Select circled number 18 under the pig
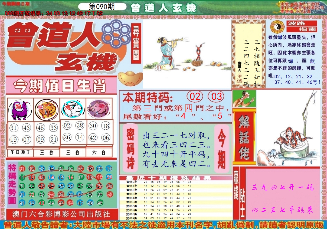Viewport: 327px width, 229px height. pyautogui.click(x=106, y=126)
